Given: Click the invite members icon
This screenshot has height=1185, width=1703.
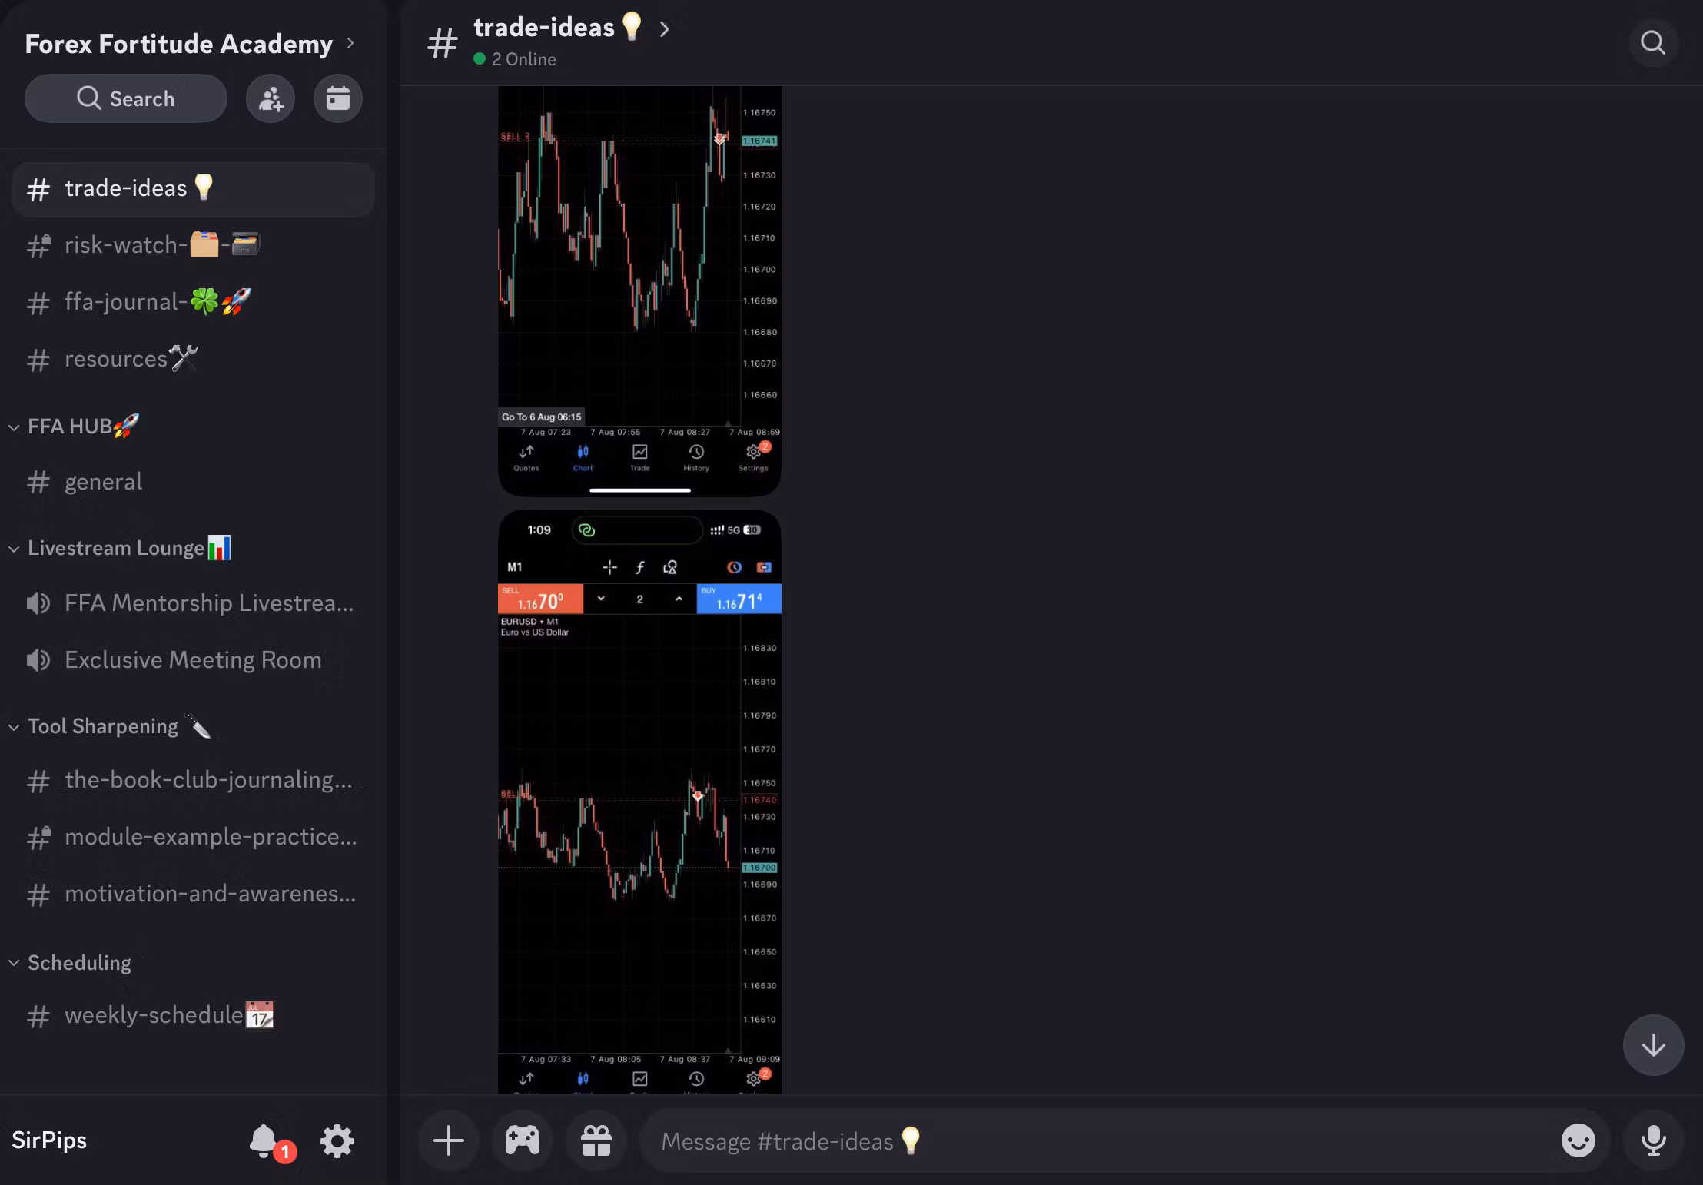Looking at the screenshot, I should click(x=271, y=98).
